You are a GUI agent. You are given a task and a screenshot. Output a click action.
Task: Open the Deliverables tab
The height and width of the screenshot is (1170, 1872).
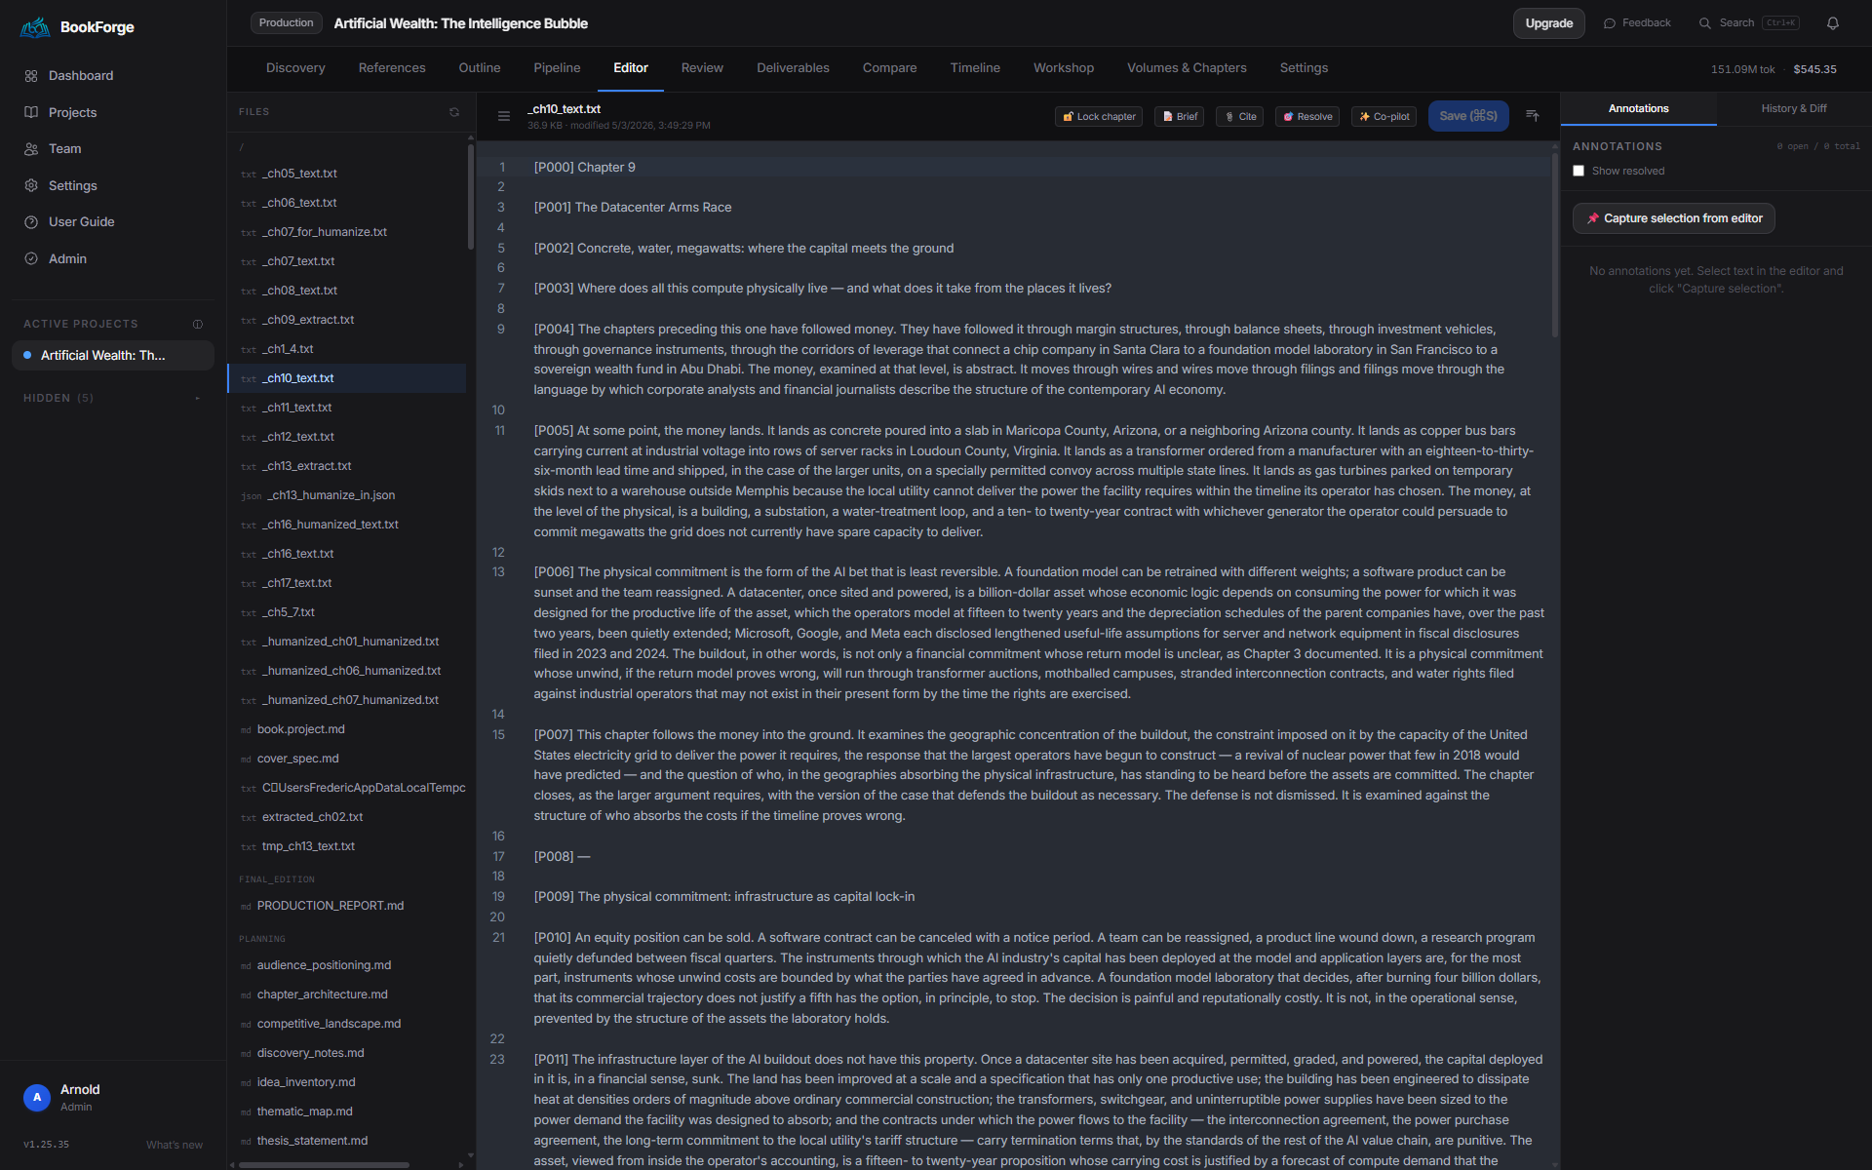pyautogui.click(x=793, y=68)
